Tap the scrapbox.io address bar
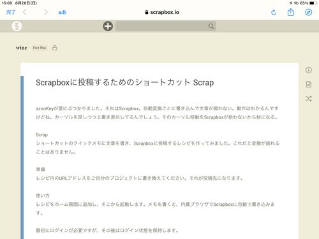Screen dimensions: 319x239 (162, 12)
